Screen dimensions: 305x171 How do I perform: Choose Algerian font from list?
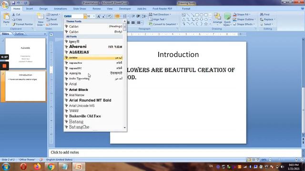click(94, 52)
